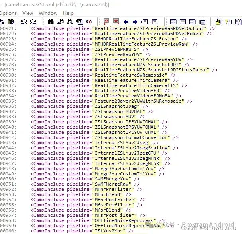
Task: Go forward with the blue right arrow
Action: click(x=135, y=22)
